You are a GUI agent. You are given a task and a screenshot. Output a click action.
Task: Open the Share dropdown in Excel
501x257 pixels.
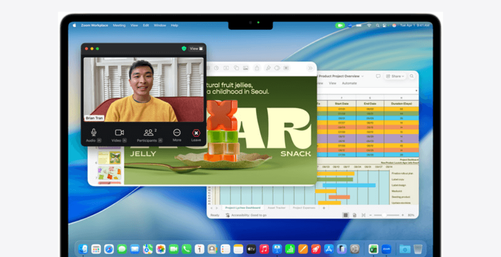click(395, 76)
